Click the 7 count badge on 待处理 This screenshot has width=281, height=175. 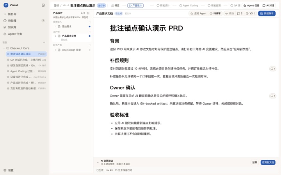click(x=43, y=21)
